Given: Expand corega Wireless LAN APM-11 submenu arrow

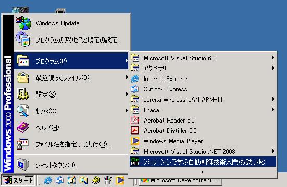Looking at the screenshot, I should (273, 99).
